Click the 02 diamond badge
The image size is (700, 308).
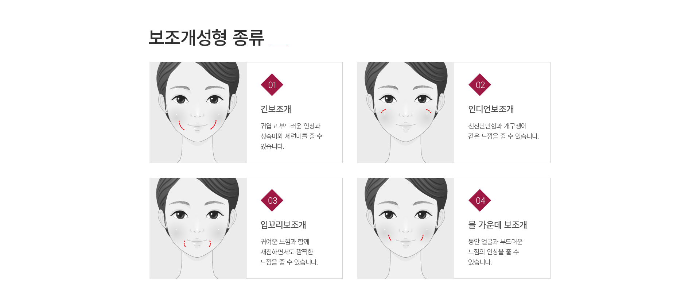coord(480,85)
